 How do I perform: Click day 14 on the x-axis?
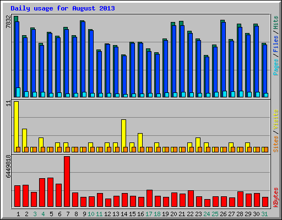[x=124, y=214]
